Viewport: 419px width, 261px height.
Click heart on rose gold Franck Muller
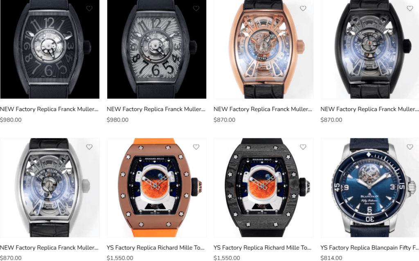tap(303, 9)
